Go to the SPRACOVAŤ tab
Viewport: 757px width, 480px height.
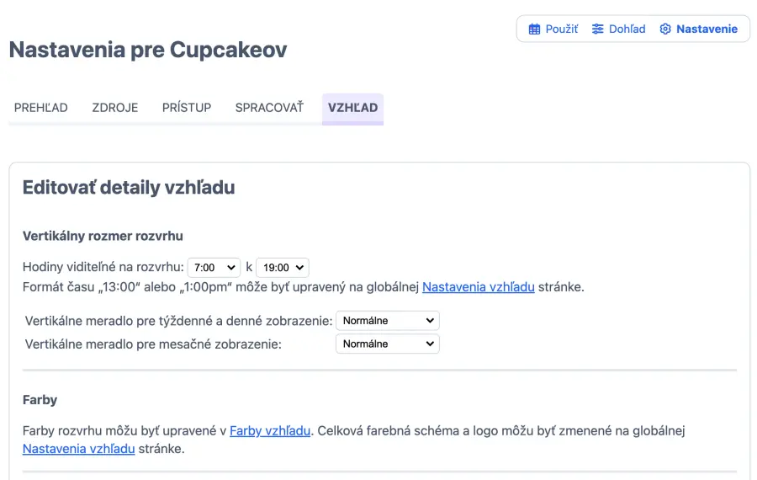click(x=269, y=108)
